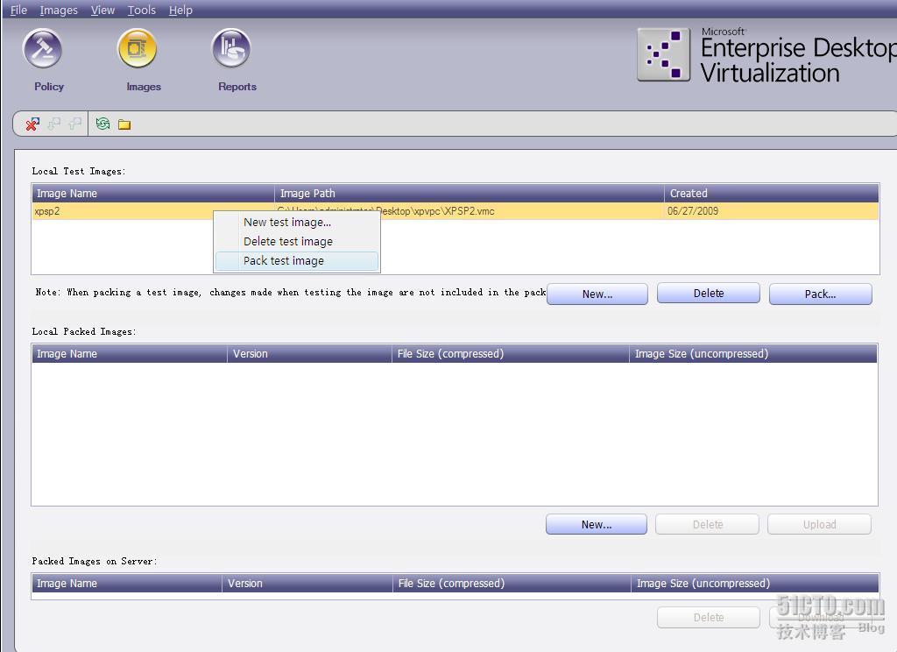The image size is (897, 652).
Task: Choose 'Pack test image' from context menu
Action: 296,261
